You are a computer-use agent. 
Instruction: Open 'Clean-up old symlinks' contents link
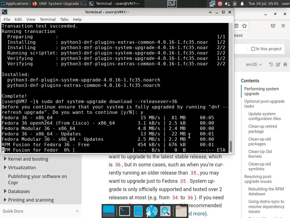click(x=259, y=166)
